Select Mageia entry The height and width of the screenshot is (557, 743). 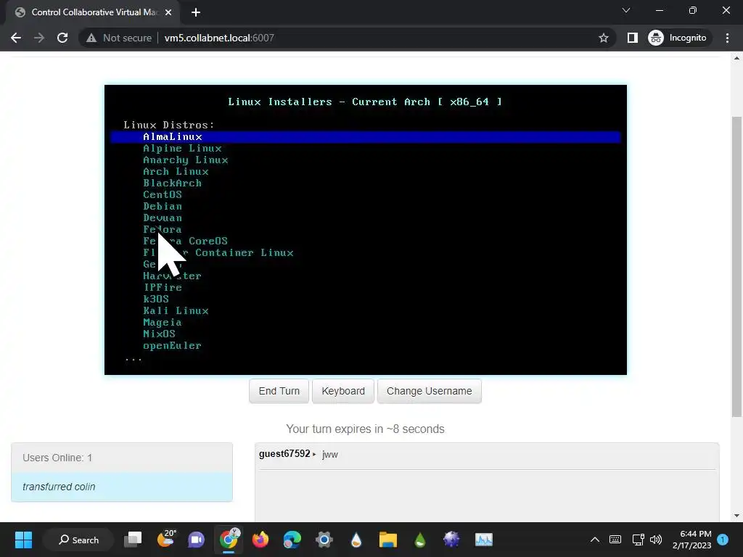tap(163, 323)
